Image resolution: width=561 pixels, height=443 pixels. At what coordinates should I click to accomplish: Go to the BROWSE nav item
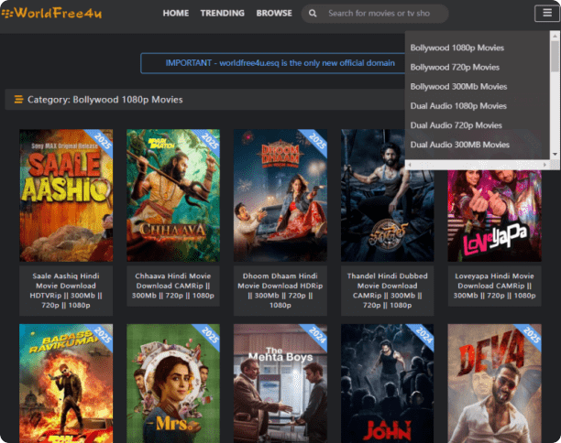[x=274, y=14]
